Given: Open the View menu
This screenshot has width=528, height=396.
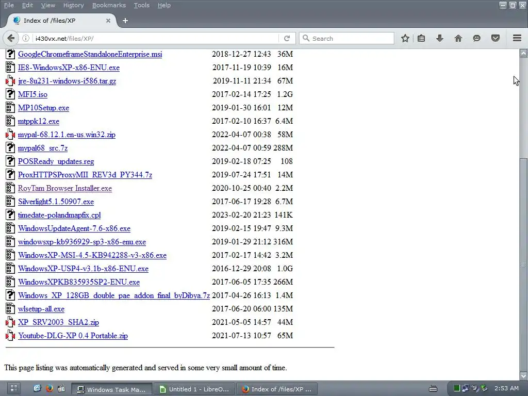Looking at the screenshot, I should [x=48, y=5].
